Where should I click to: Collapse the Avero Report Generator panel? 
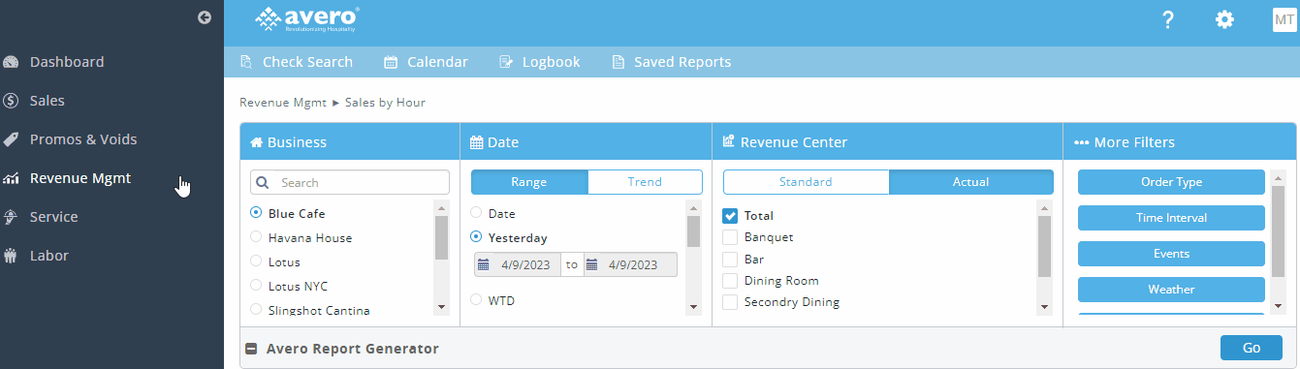250,349
